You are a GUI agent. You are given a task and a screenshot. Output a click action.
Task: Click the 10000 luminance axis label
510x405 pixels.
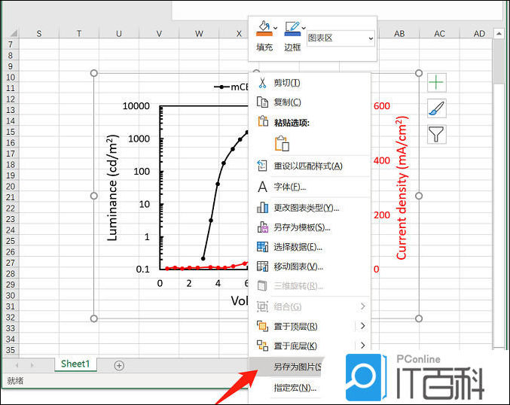(136, 105)
